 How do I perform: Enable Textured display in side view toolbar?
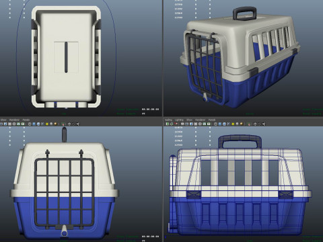point(229,124)
